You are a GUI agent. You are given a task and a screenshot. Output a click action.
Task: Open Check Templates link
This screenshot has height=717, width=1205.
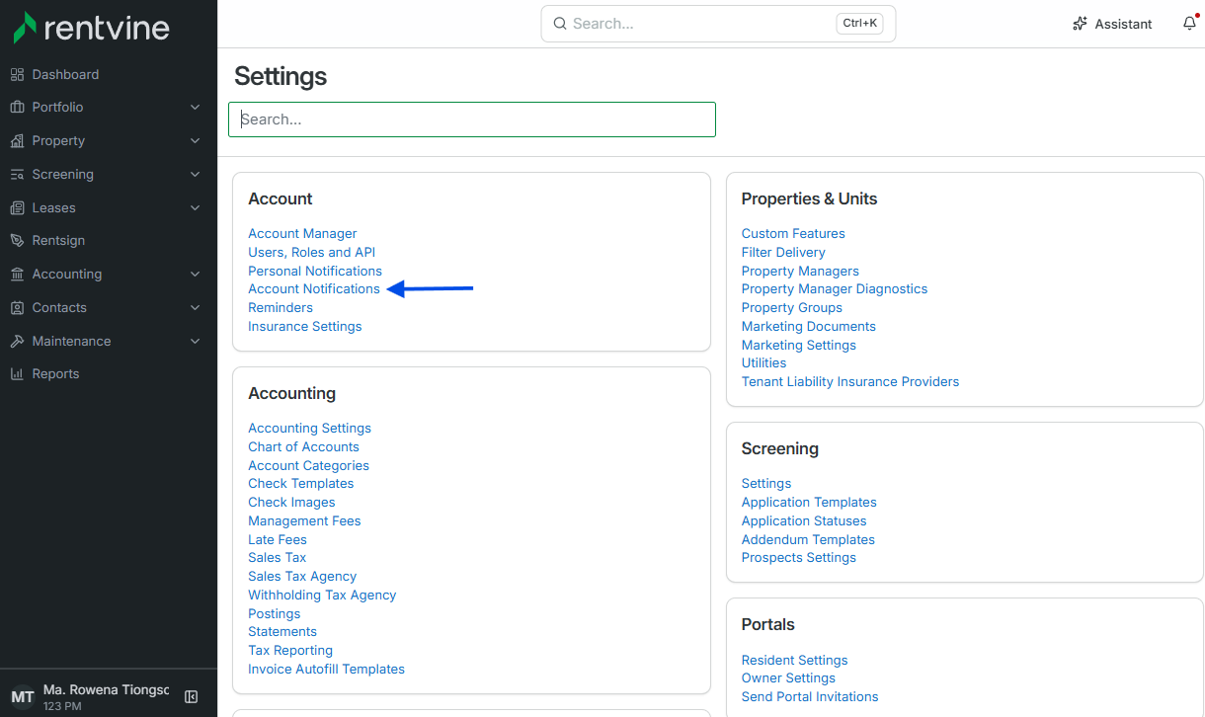pos(301,483)
